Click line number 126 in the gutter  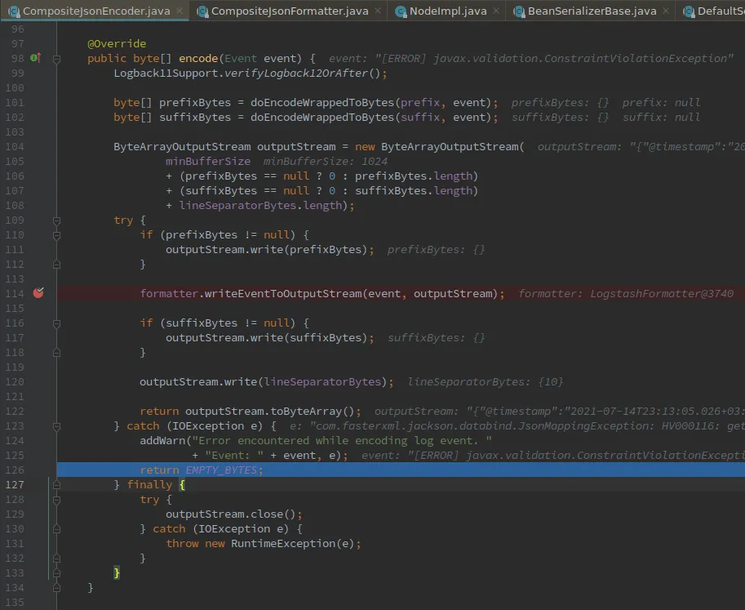15,470
